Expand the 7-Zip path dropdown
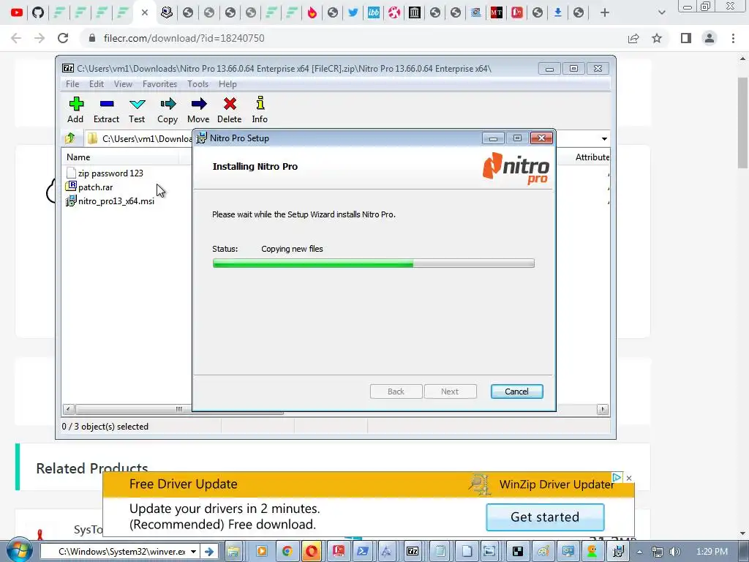Viewport: 749px width, 562px height. coord(604,138)
